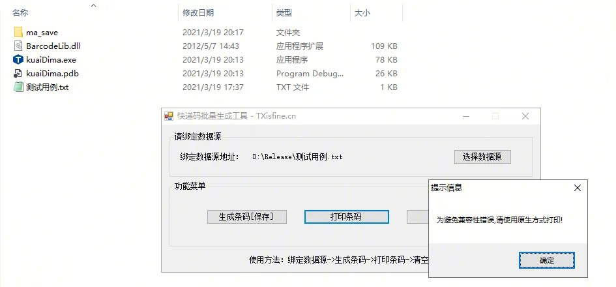This screenshot has width=616, height=287.
Task: Sort files by 修改日期 column header
Action: 198,13
